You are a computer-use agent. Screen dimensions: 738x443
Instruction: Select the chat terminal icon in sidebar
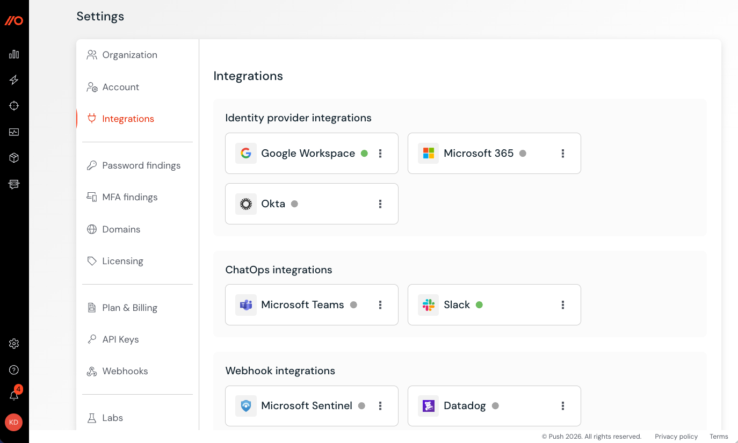click(x=15, y=184)
